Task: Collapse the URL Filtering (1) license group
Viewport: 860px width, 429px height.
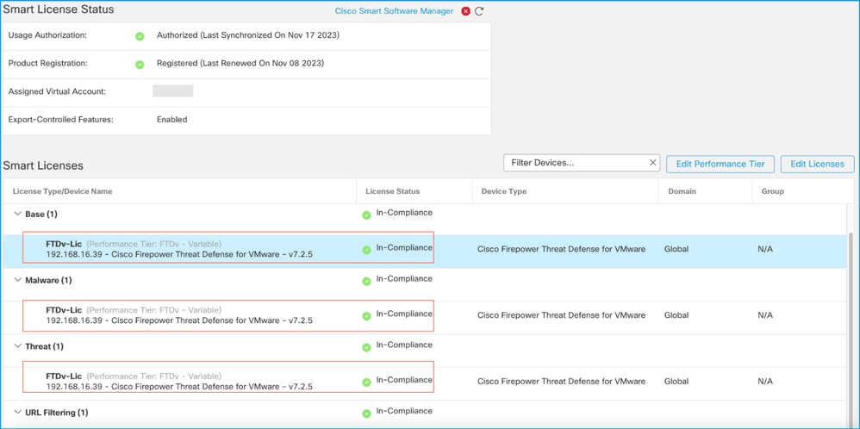Action: point(17,412)
